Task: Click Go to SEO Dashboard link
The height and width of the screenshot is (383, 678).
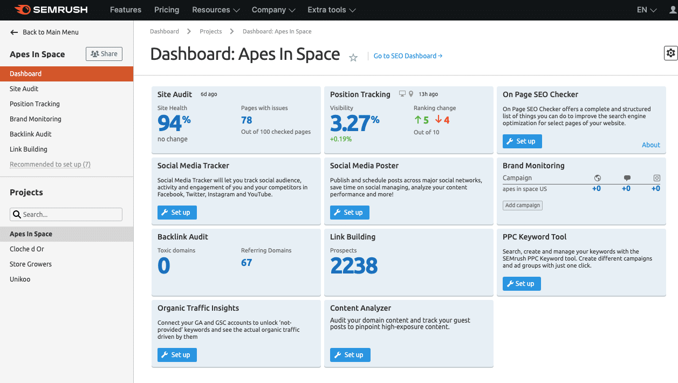Action: point(408,56)
